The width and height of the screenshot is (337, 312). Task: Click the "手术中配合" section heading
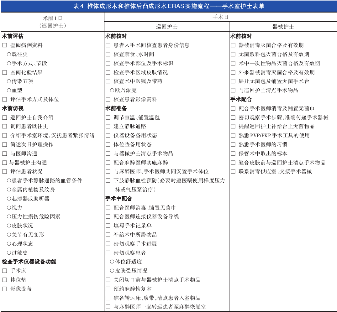118,199
